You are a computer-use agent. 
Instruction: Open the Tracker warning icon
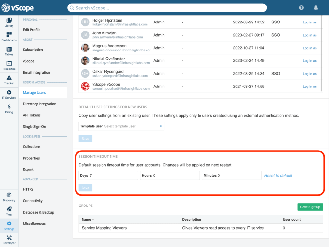[x=9, y=78]
